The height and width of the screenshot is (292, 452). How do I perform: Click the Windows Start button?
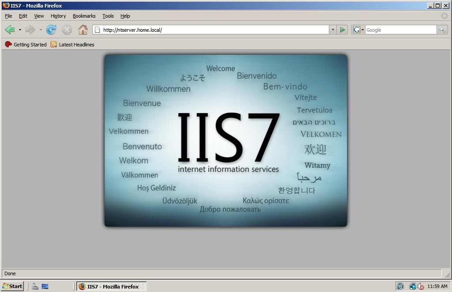pyautogui.click(x=12, y=286)
